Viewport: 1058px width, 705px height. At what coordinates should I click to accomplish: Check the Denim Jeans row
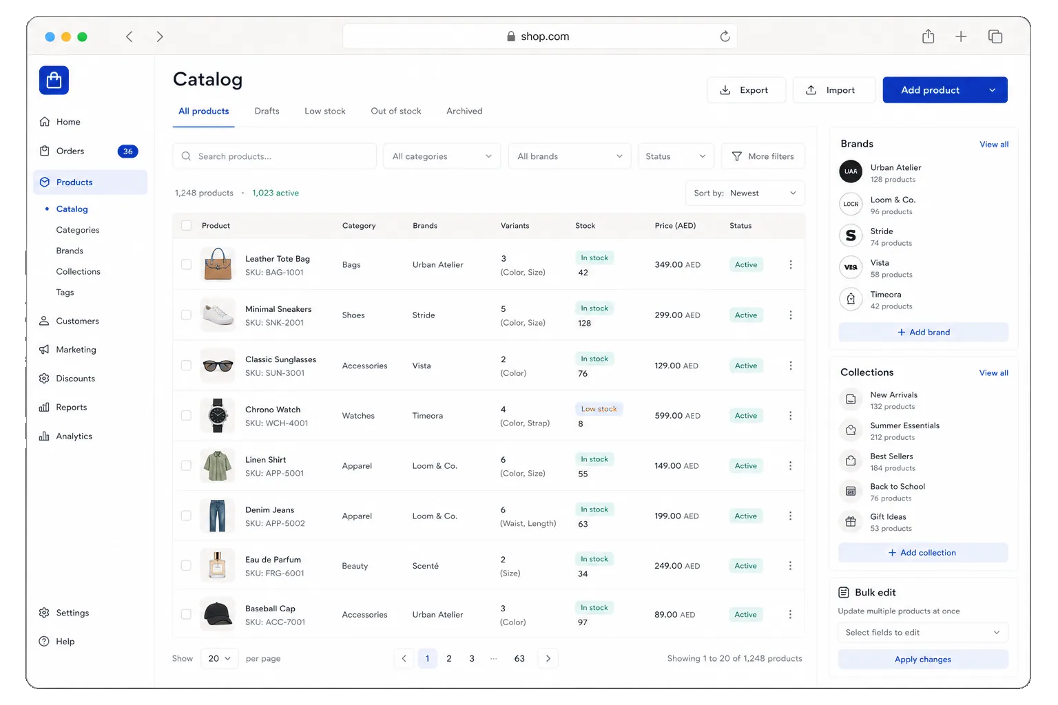point(186,516)
